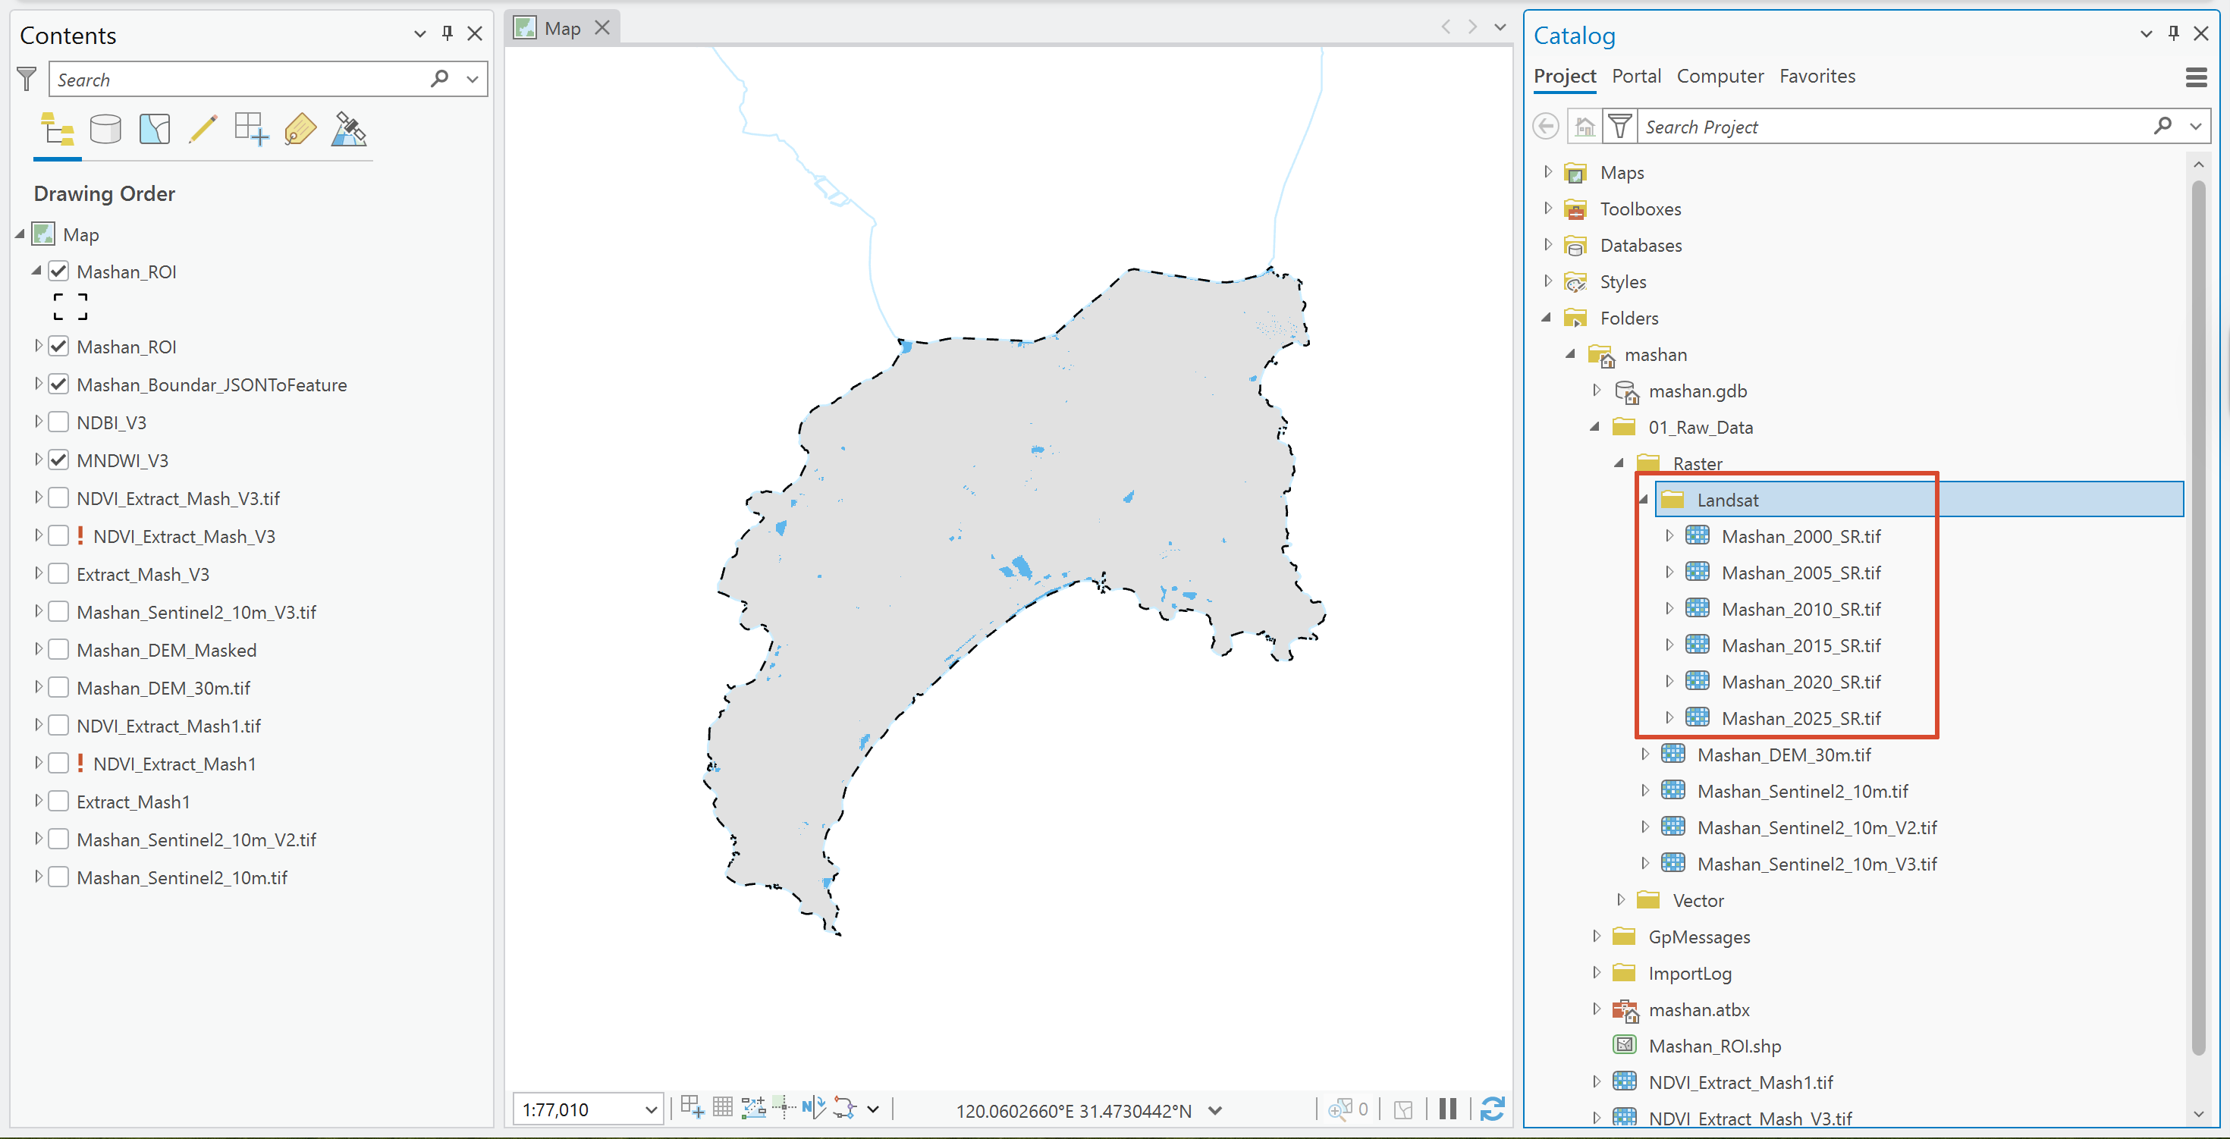Click the Mashan_ROI dashed outline symbol

70,306
